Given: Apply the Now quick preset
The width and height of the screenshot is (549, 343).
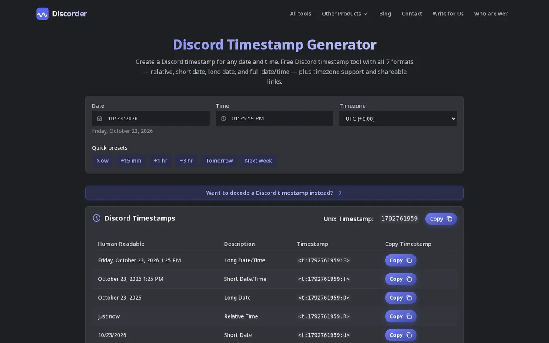Looking at the screenshot, I should coord(103,161).
